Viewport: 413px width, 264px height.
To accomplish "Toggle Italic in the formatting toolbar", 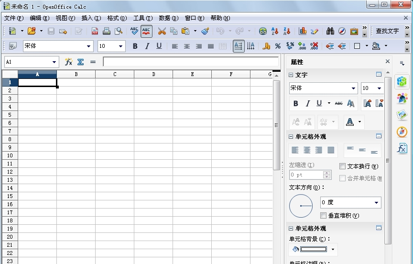I will (147, 46).
